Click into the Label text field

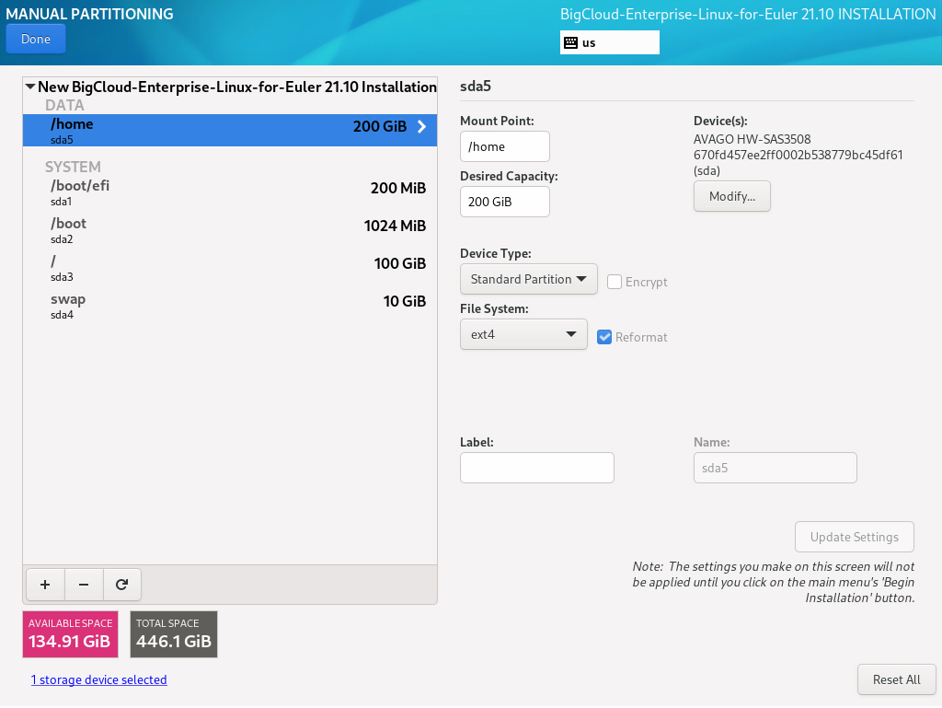click(x=537, y=468)
